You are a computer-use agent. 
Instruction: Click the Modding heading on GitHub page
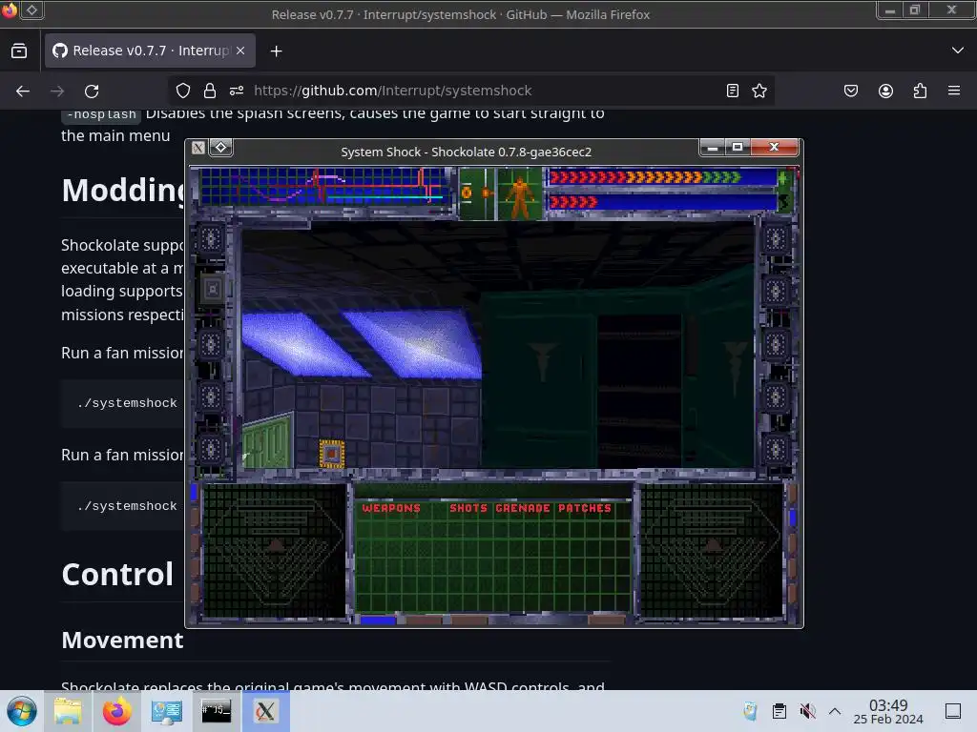point(123,190)
